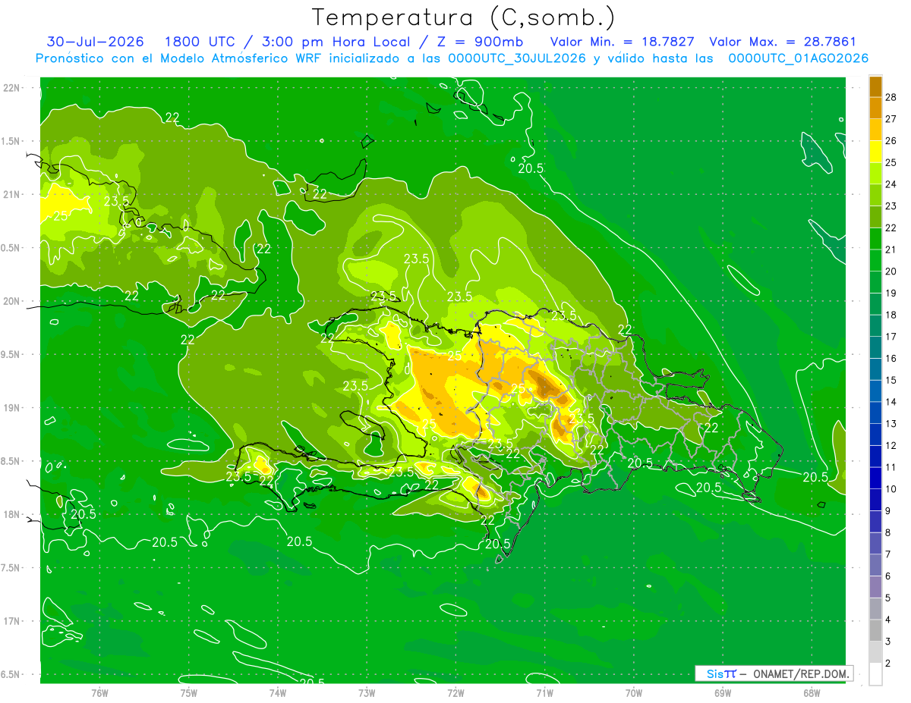Click the colorbar legend label "5"
This screenshot has width=911, height=703.
pyautogui.click(x=889, y=598)
